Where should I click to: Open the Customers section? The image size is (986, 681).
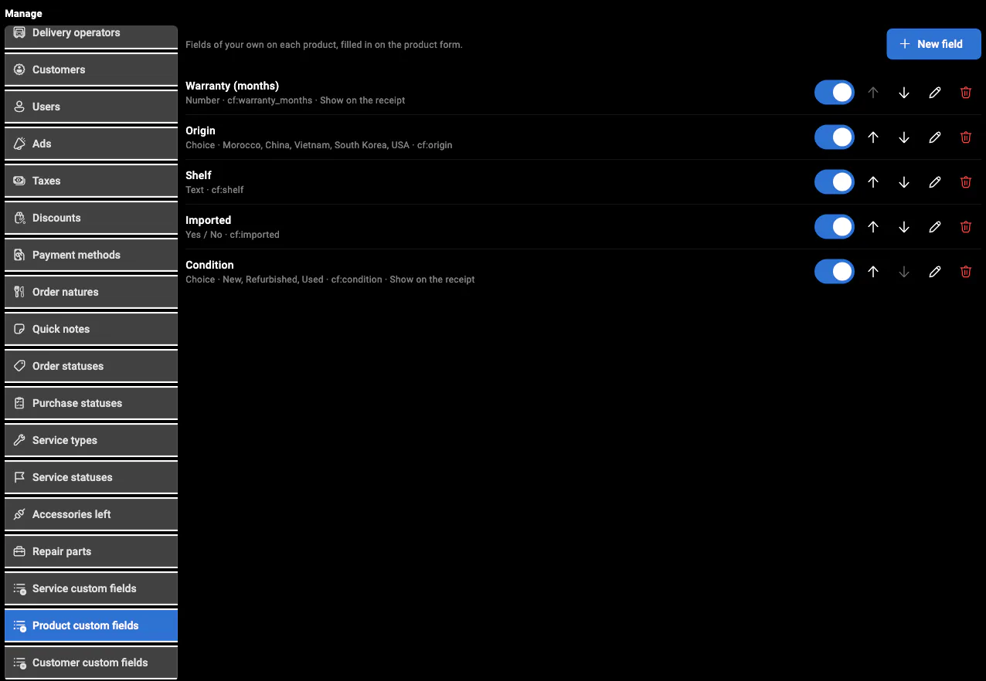tap(91, 69)
